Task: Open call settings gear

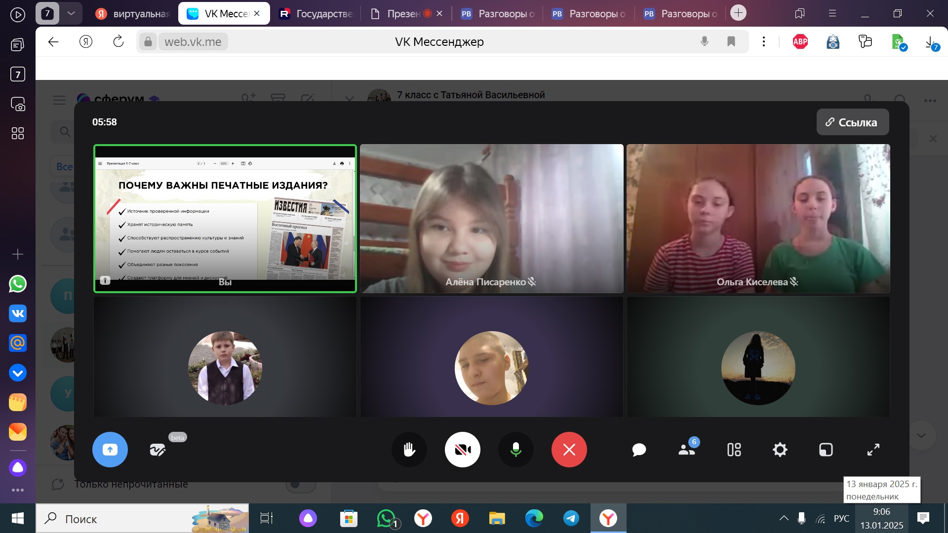Action: tap(780, 450)
